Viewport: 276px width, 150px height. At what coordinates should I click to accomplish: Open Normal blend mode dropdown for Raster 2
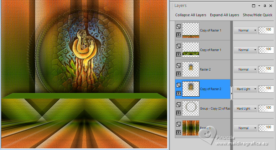click(x=245, y=70)
